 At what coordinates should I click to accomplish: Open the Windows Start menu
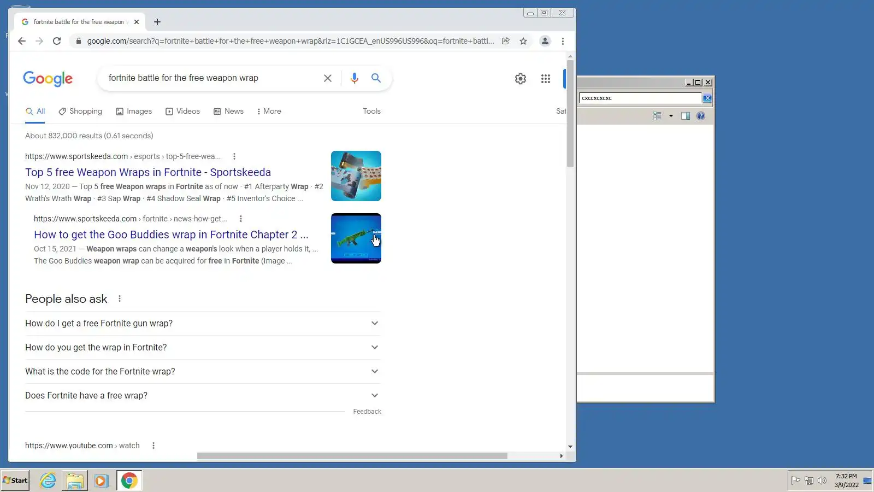[15, 481]
